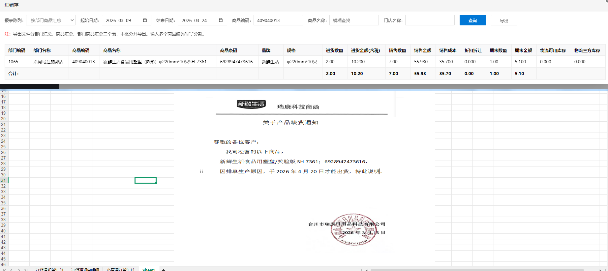Go to next sheet tab arrow

(19, 270)
